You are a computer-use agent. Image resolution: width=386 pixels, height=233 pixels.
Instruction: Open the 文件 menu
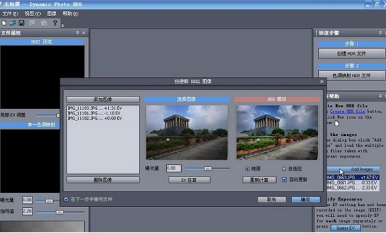10,14
